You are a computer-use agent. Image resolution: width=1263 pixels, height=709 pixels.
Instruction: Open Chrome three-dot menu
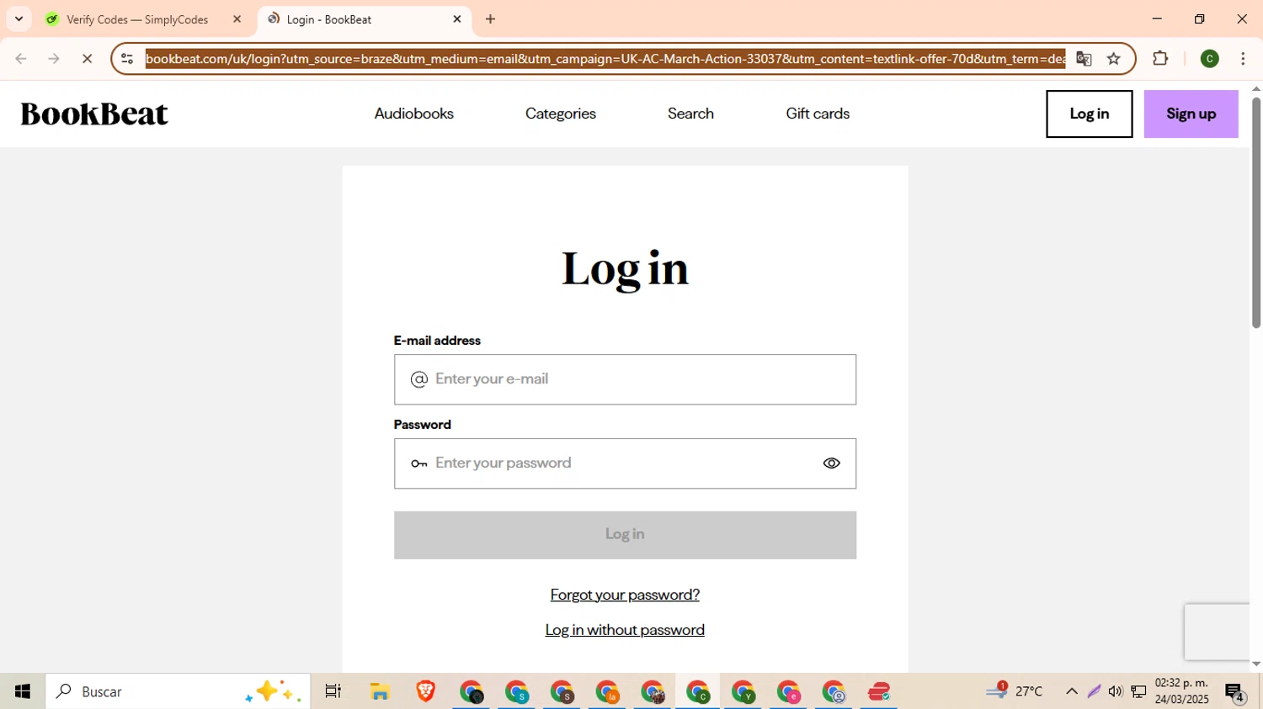pyautogui.click(x=1244, y=59)
